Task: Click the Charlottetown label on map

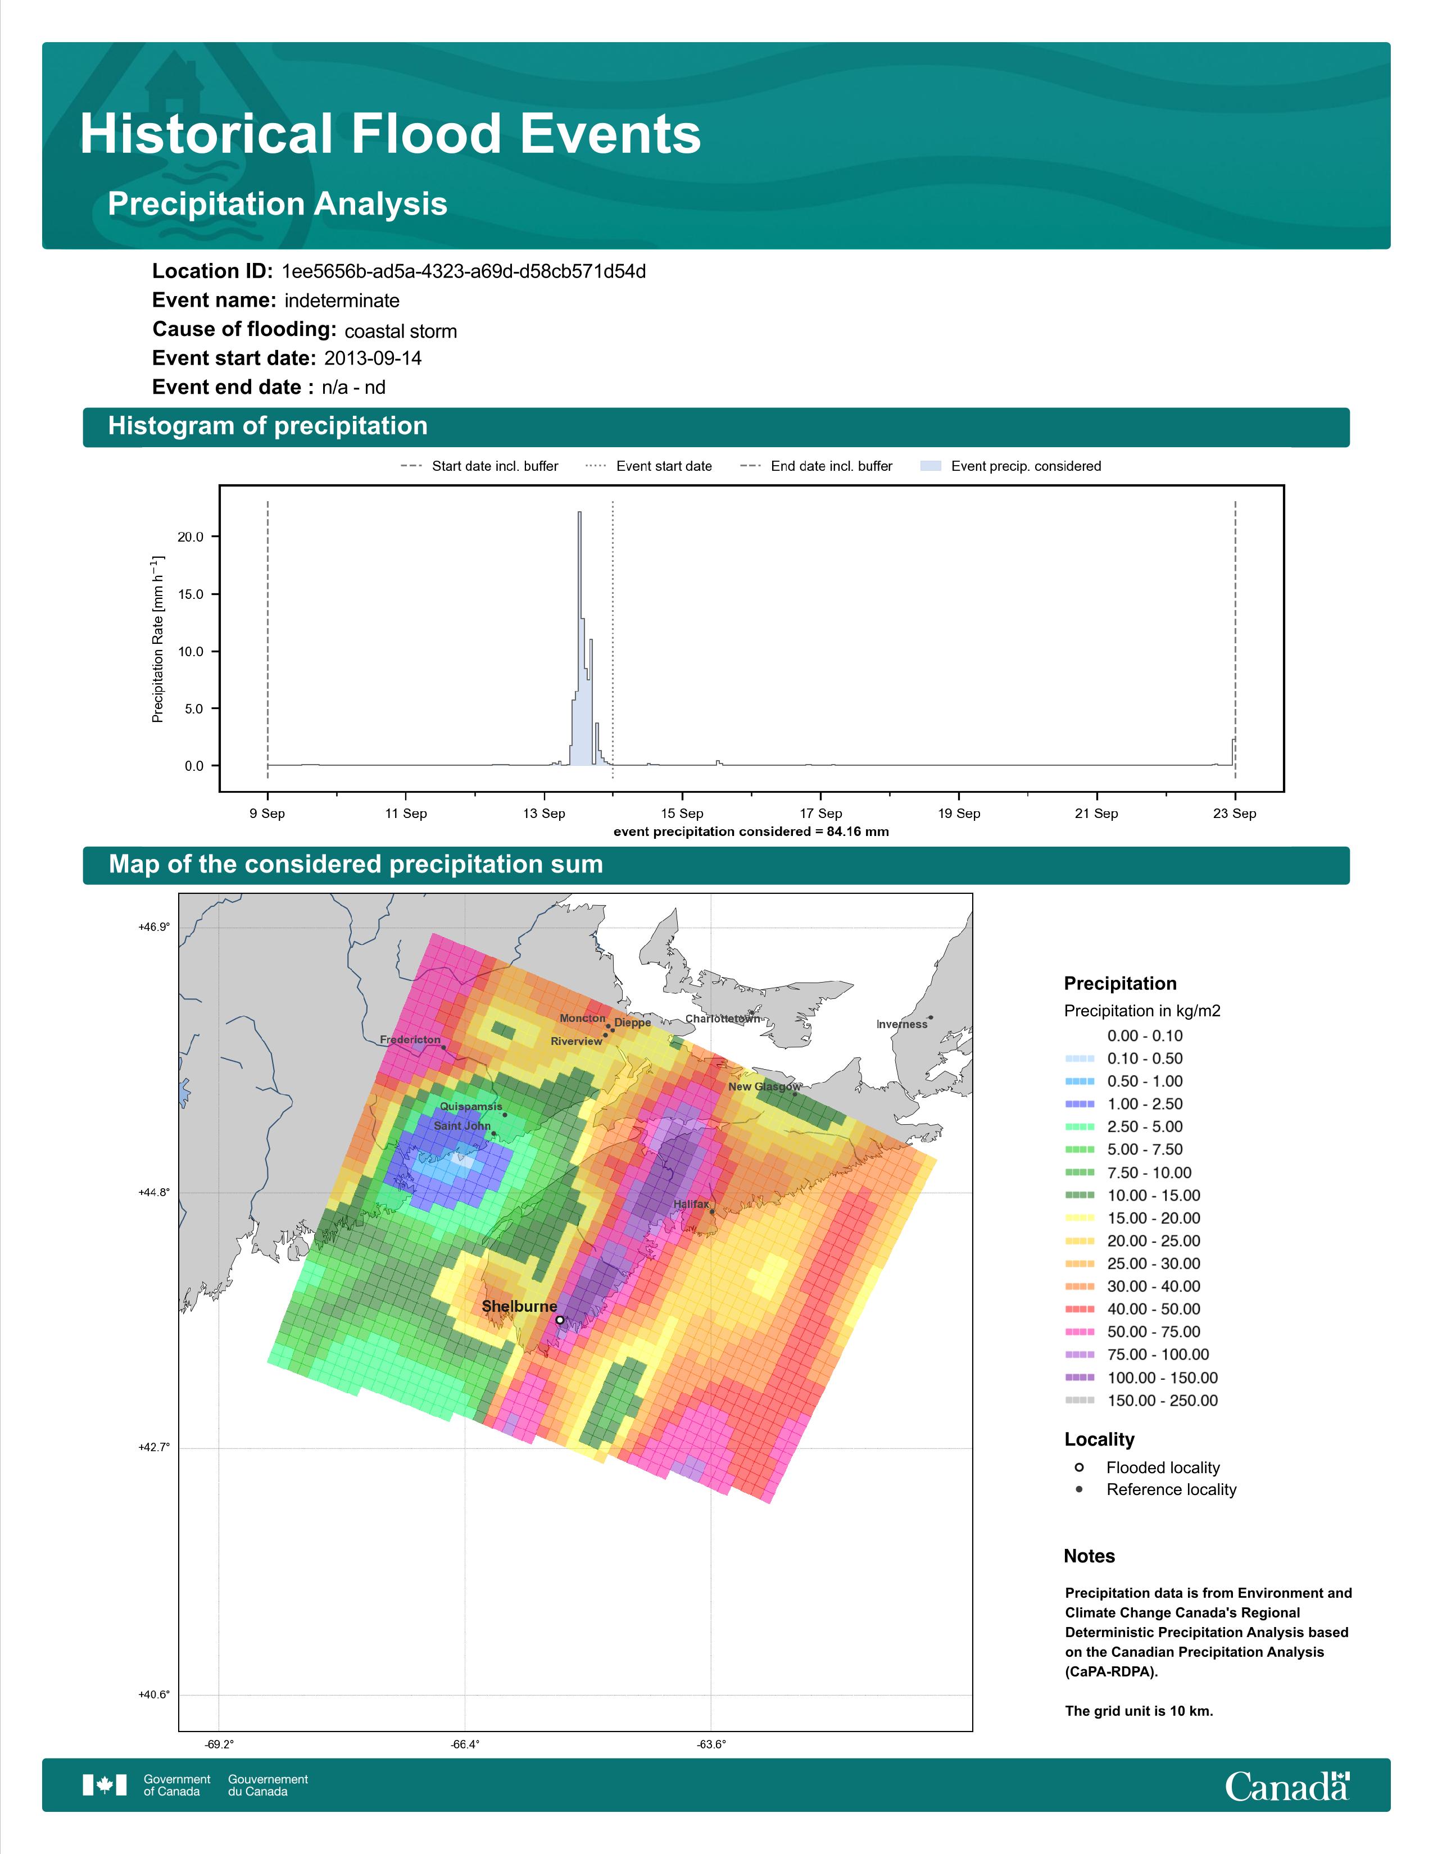Action: tap(723, 1019)
